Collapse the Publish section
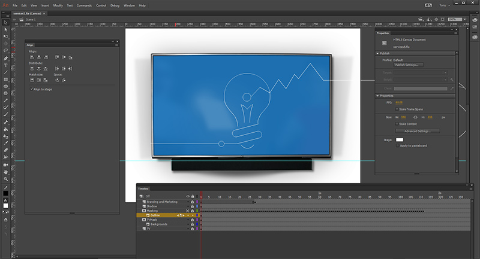This screenshot has height=259, width=480. pos(377,53)
